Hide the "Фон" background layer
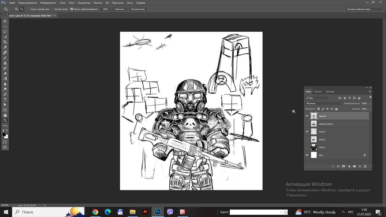Screen dimensions: 386x217 [x=307, y=155]
